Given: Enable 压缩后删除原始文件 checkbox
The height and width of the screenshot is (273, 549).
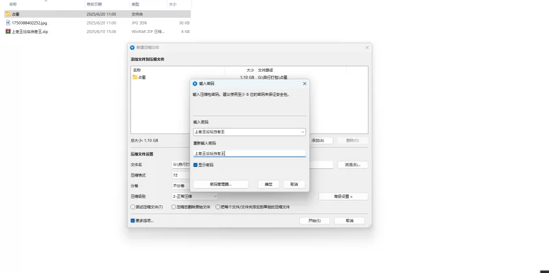Looking at the screenshot, I should coord(174,207).
